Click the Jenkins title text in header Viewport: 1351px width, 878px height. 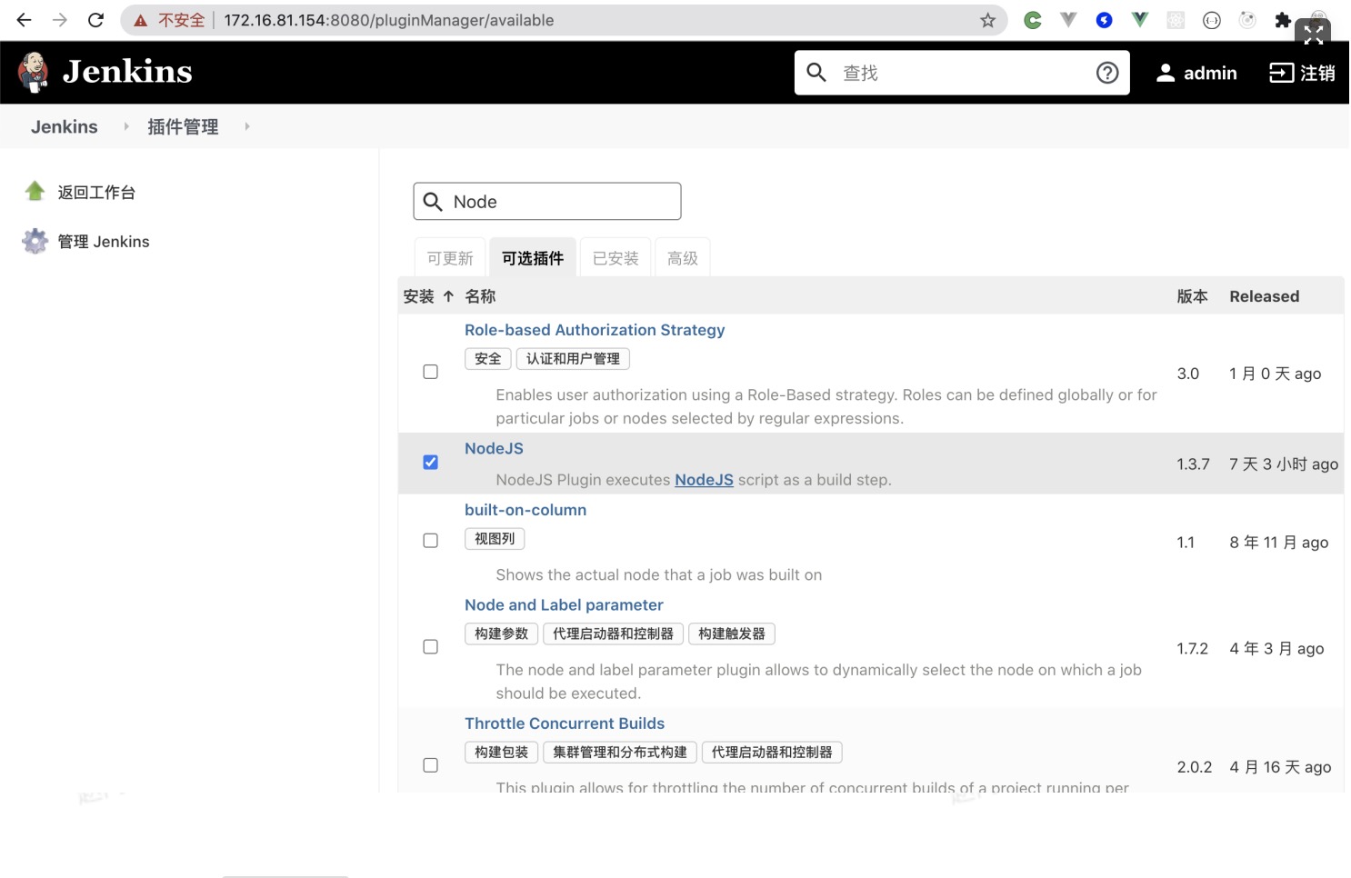(x=127, y=72)
